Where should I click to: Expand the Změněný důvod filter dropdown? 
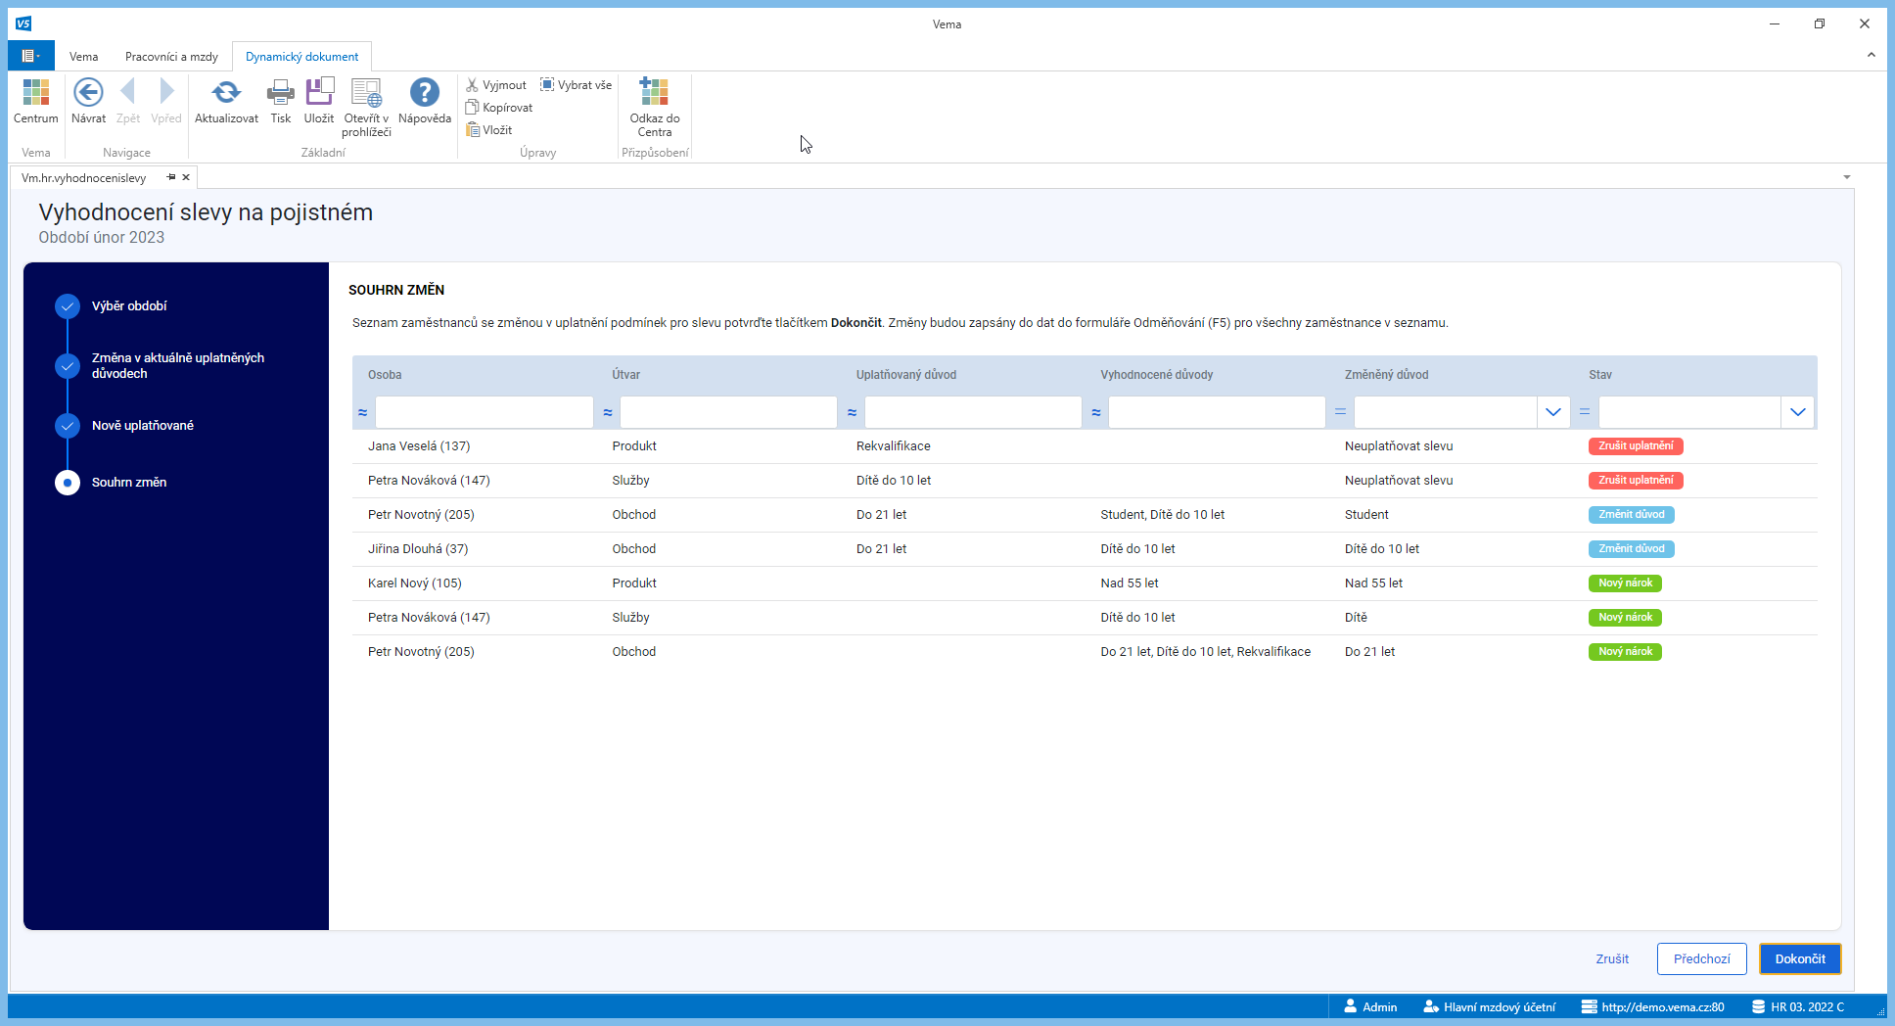coord(1553,412)
